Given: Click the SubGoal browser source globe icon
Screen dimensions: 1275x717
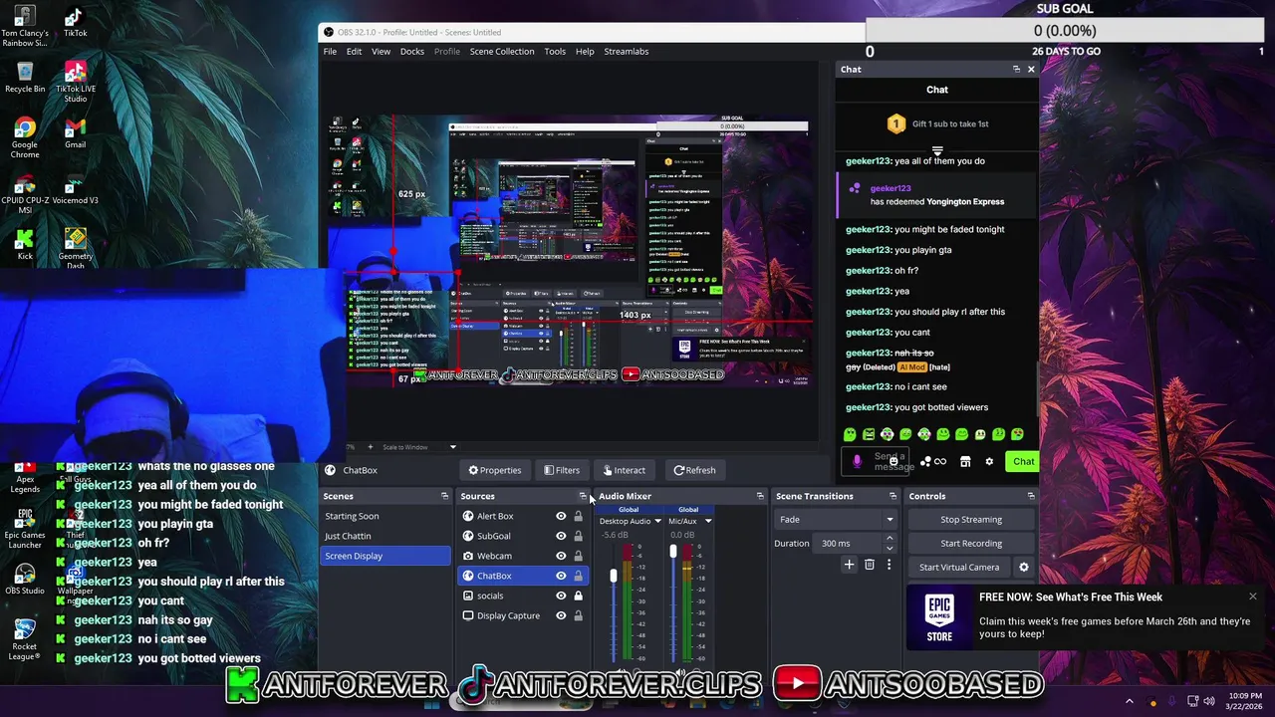Looking at the screenshot, I should (468, 536).
